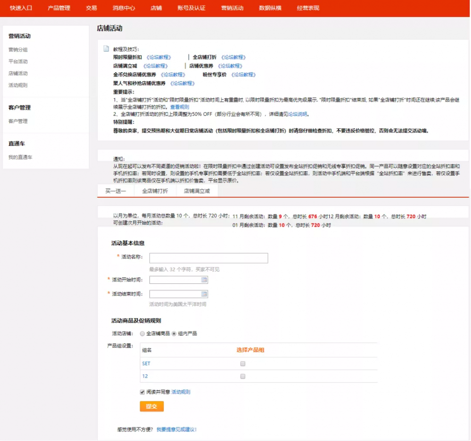Check the product group 12 checkbox
Screen dimensions: 471x441
(243, 376)
